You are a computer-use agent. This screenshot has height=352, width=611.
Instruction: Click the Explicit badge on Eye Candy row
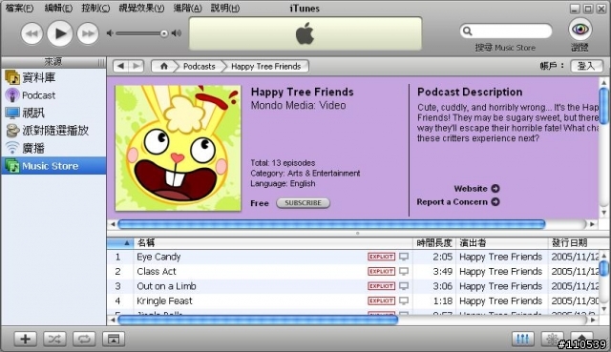382,257
